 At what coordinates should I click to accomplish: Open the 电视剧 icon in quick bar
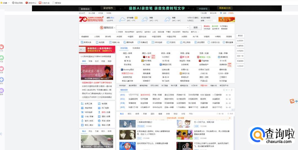[97, 42]
